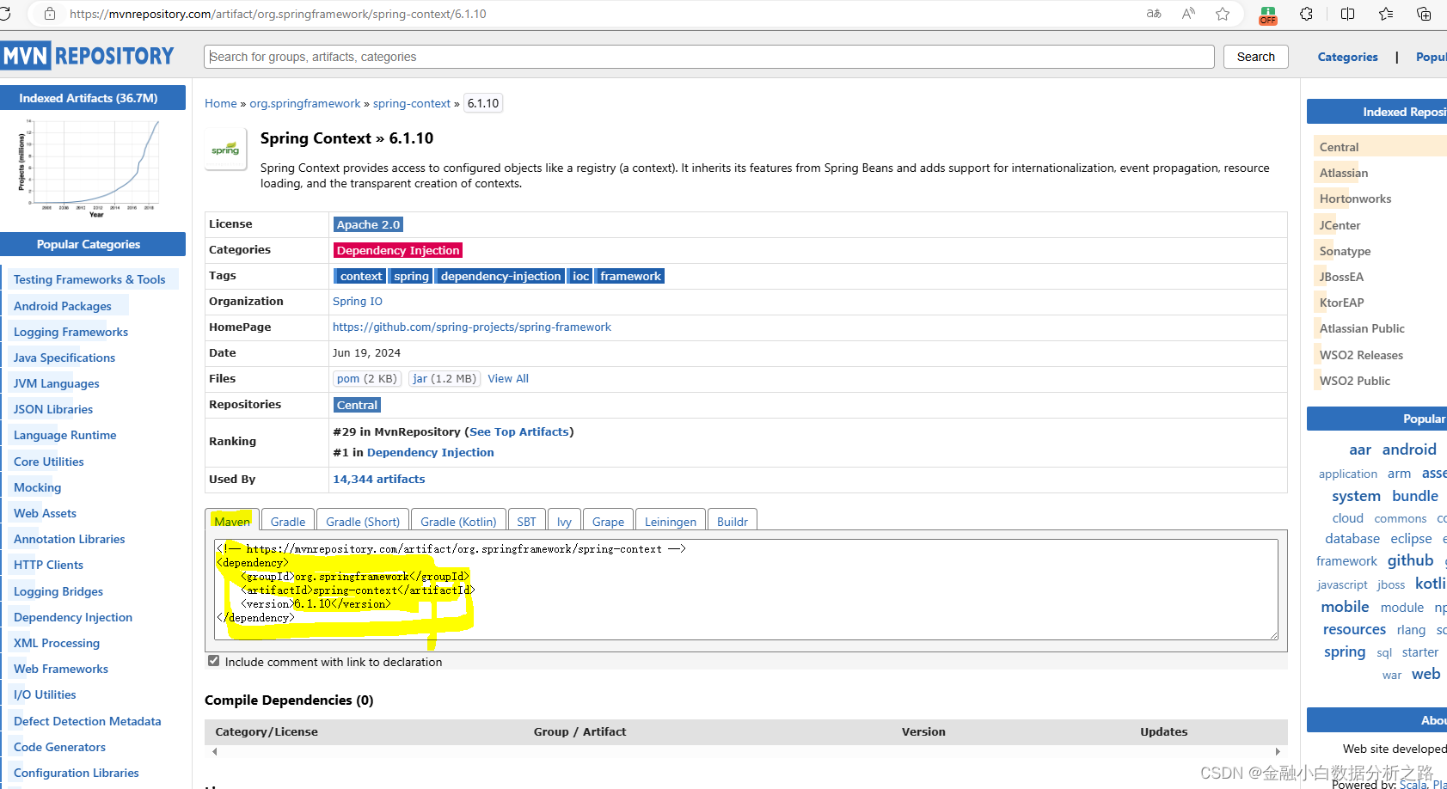
Task: Open org.springframework breadcrumb link
Action: click(x=305, y=103)
